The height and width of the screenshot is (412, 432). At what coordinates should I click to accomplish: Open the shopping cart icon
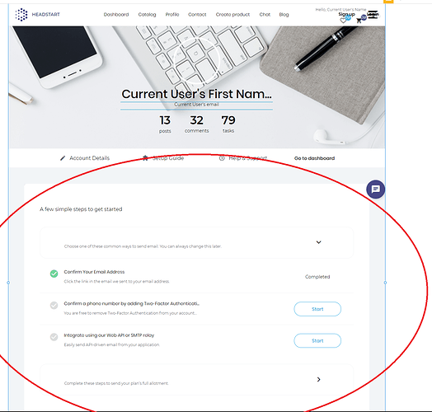pyautogui.click(x=359, y=21)
